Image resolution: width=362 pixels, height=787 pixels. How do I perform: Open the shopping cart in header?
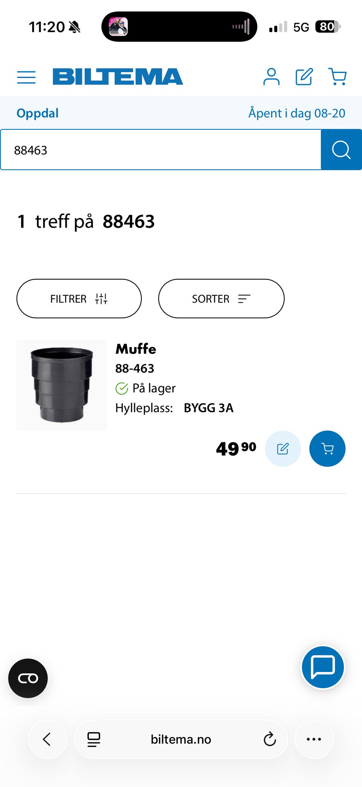337,77
